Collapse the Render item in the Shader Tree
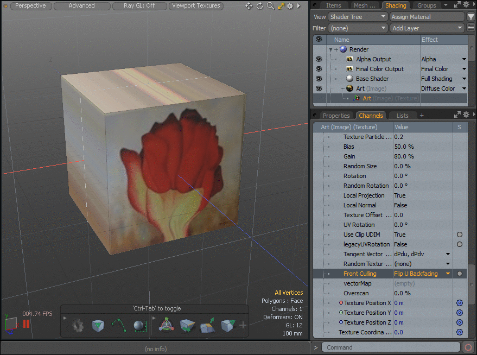 click(x=330, y=49)
